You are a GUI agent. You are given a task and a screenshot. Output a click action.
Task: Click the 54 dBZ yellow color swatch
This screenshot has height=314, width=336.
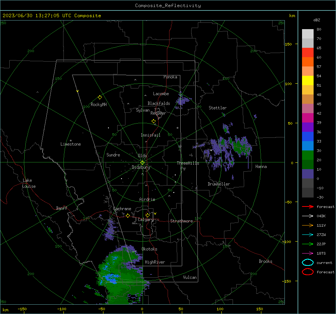click(x=308, y=80)
